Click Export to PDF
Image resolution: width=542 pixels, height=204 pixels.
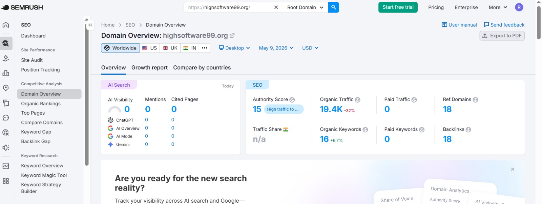point(502,36)
